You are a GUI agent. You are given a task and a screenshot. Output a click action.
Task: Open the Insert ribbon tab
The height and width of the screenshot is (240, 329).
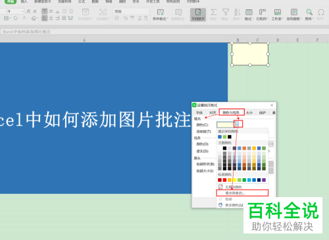24,1
